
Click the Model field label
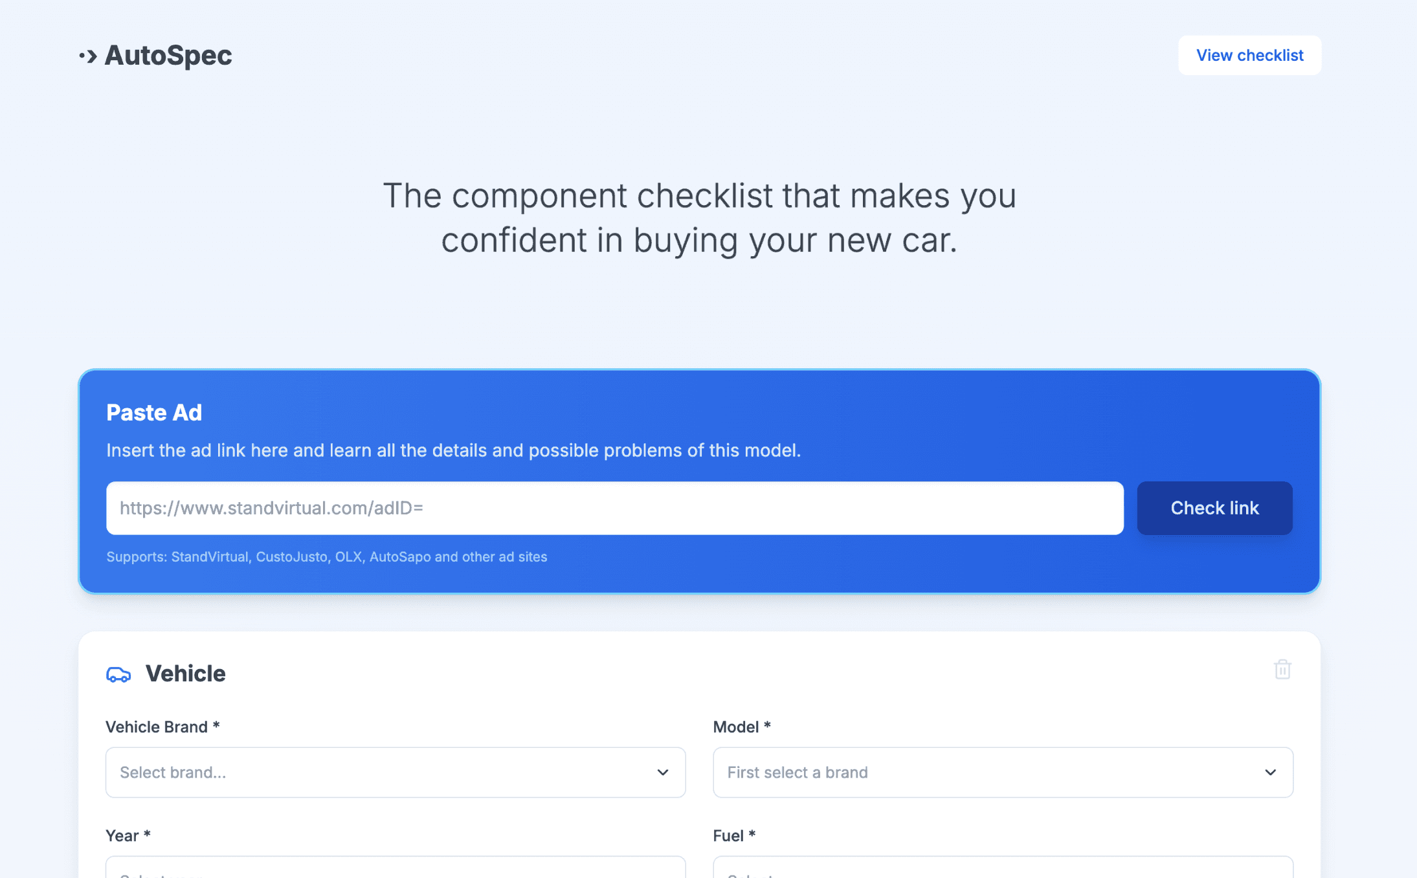[x=742, y=727]
